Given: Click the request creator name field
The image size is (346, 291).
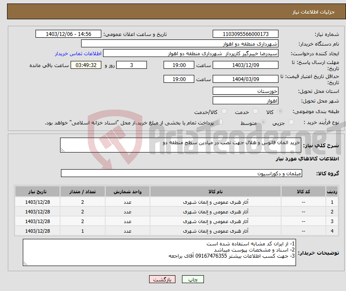Looking at the screenshot, I should tap(191, 53).
